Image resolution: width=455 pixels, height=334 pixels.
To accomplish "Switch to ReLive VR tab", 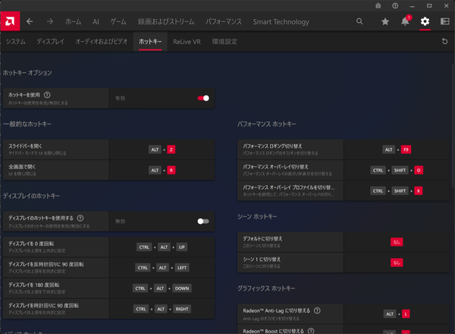I will click(187, 42).
